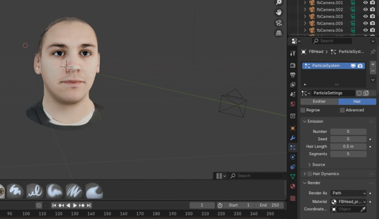Add a new particle system slot
The width and height of the screenshot is (379, 219).
click(x=373, y=64)
